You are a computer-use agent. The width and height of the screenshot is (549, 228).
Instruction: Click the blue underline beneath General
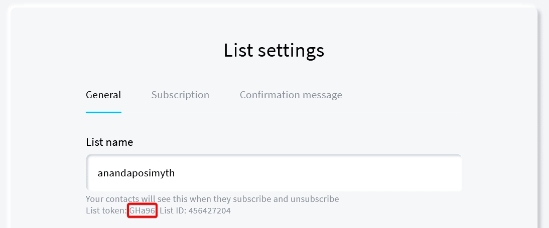[x=103, y=112]
